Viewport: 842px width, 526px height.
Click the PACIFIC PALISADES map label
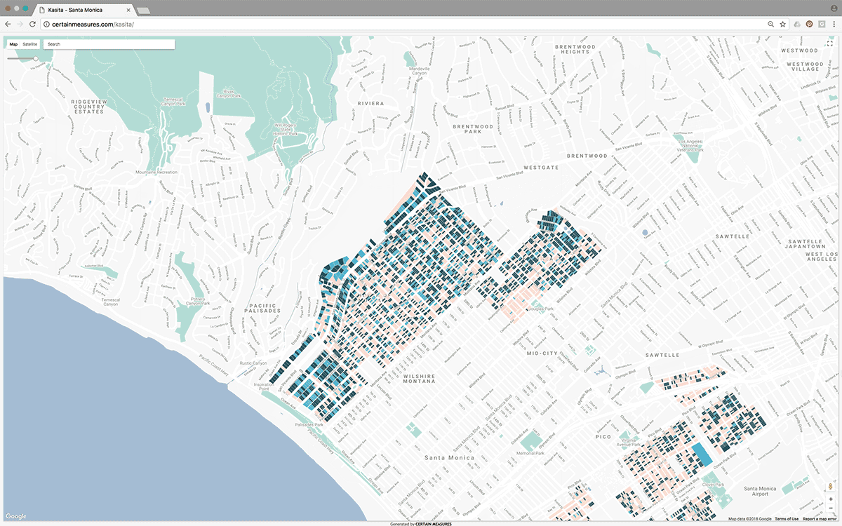point(263,308)
